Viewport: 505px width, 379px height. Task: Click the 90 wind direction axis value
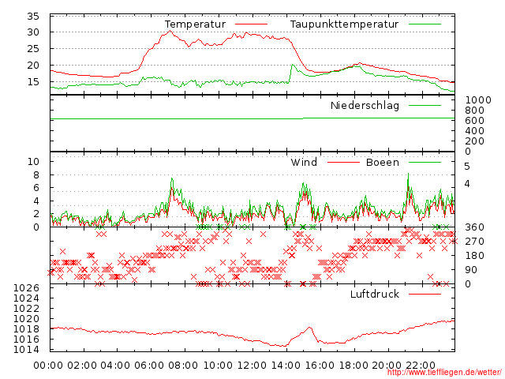(471, 270)
